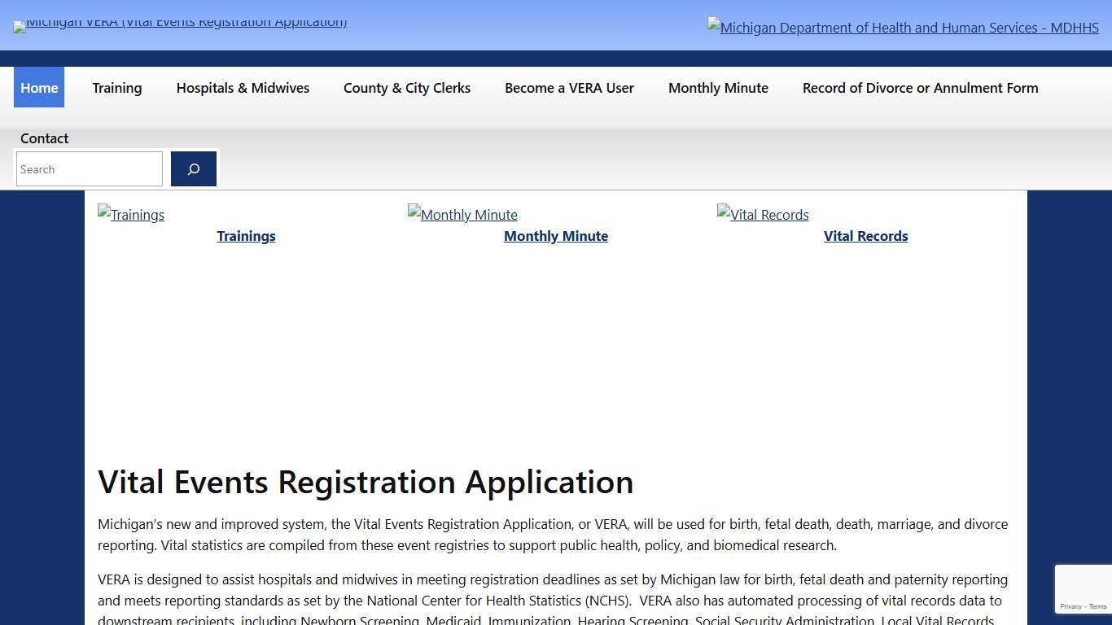
Task: Select the Home navigation tab
Action: pyautogui.click(x=38, y=87)
